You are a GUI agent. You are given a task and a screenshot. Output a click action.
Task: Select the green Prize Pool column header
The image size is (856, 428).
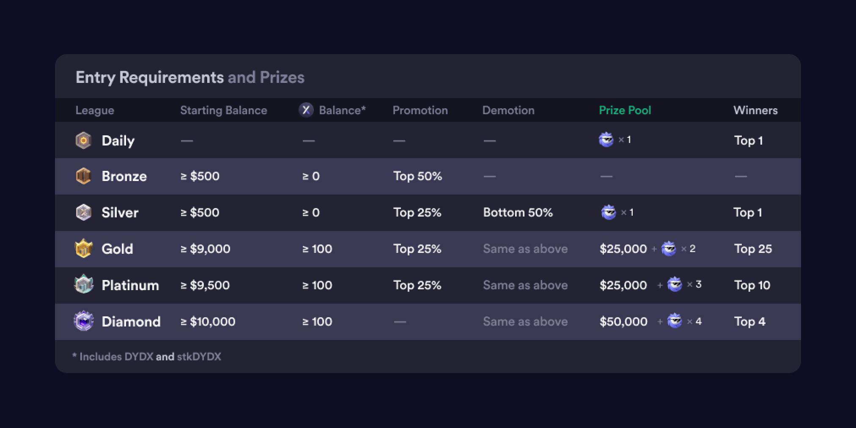pyautogui.click(x=625, y=110)
